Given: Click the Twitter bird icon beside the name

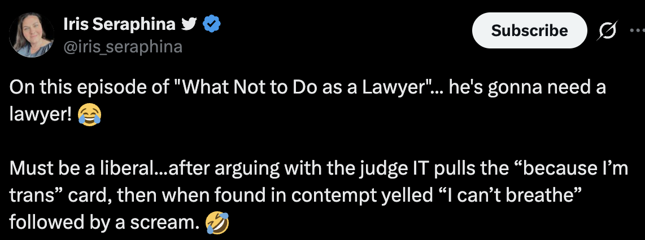Looking at the screenshot, I should (x=190, y=25).
